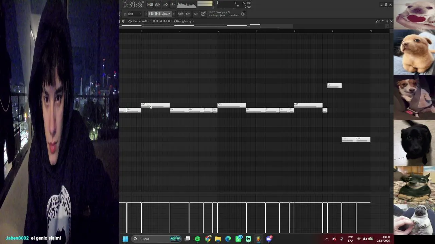435x244 pixels.
Task: Click the tan puppy thumbnail
Action: click(x=414, y=52)
